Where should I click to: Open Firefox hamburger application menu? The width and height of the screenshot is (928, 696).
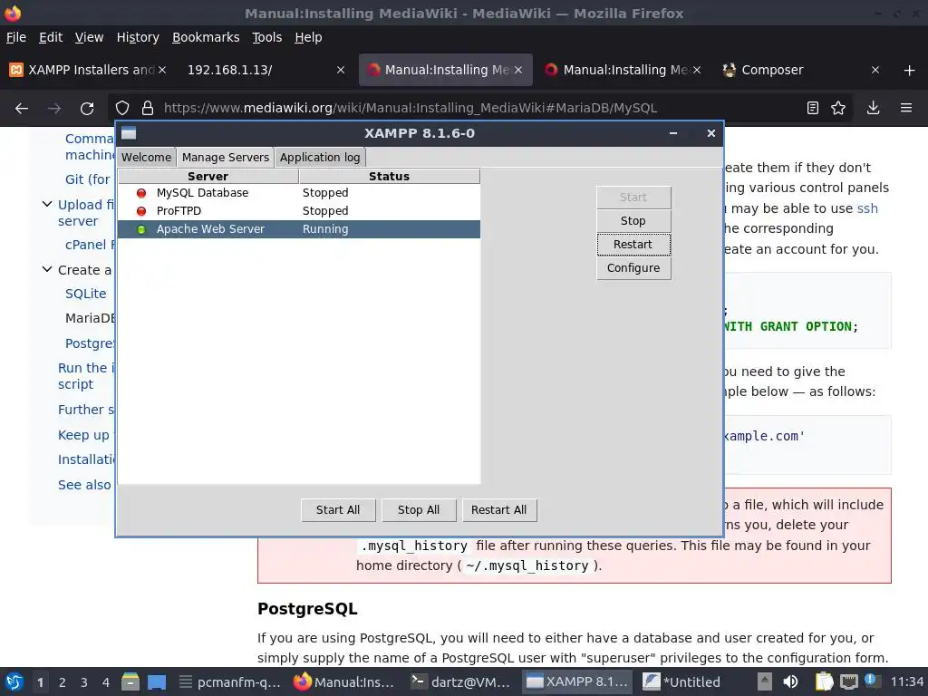pyautogui.click(x=906, y=108)
